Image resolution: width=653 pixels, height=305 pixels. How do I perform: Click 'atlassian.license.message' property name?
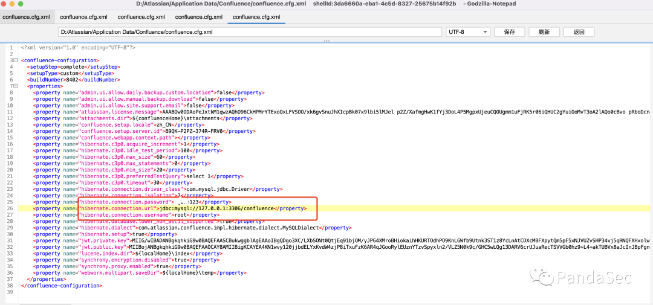tap(119, 112)
